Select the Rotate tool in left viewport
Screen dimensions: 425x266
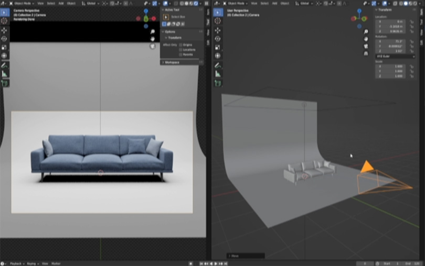coord(4,39)
